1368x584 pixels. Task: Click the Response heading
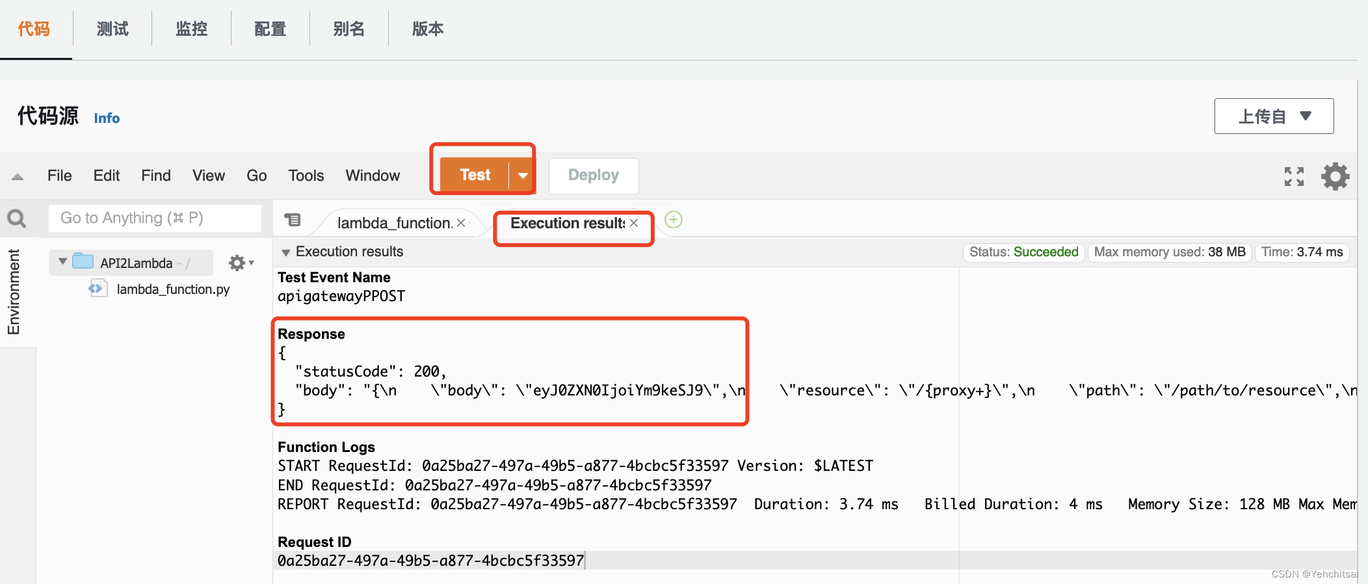pos(311,334)
